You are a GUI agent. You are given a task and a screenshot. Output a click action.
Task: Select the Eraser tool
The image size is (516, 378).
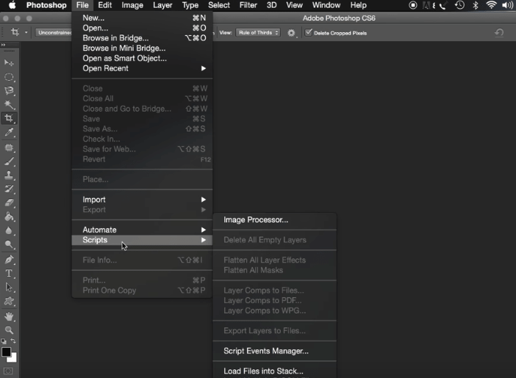[x=10, y=203]
